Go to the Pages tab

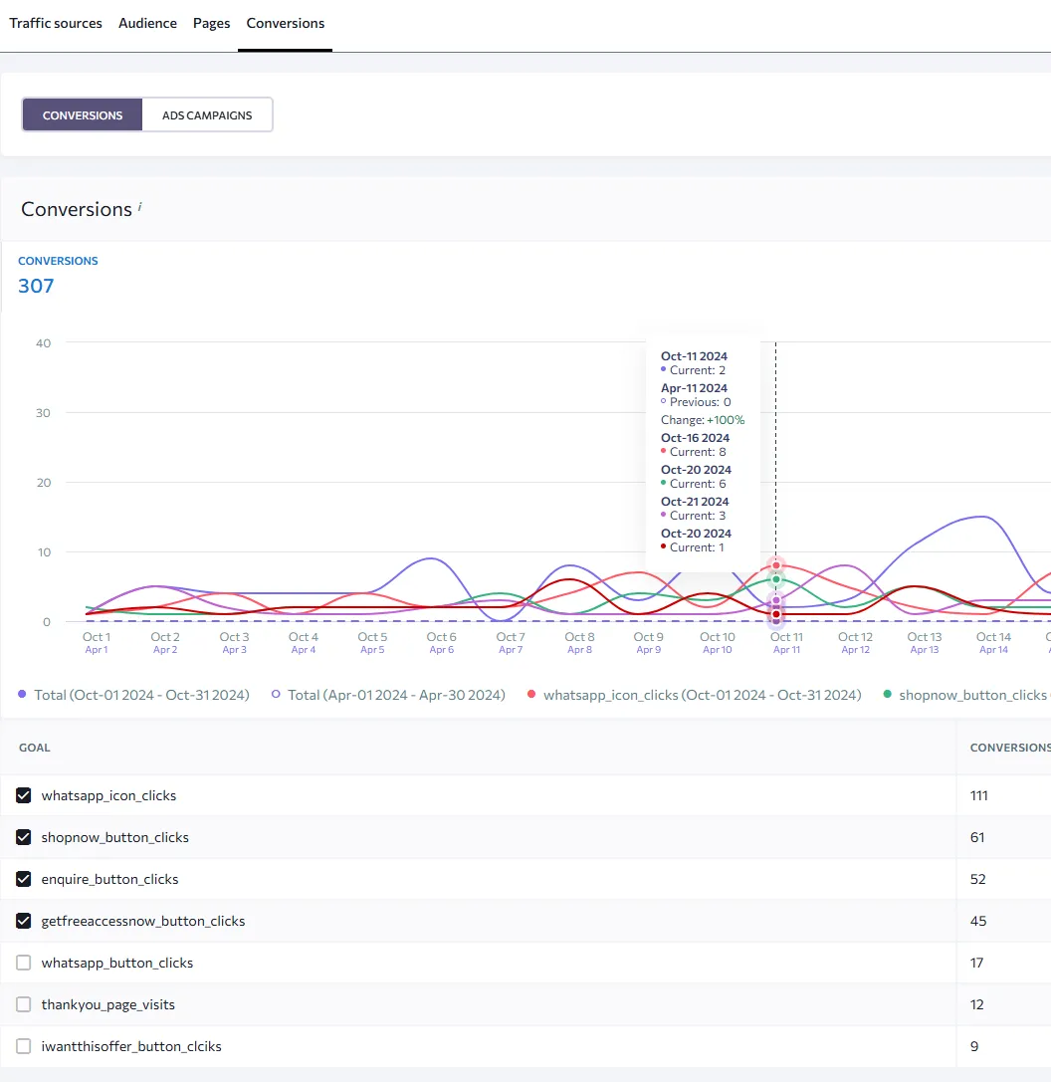[211, 24]
